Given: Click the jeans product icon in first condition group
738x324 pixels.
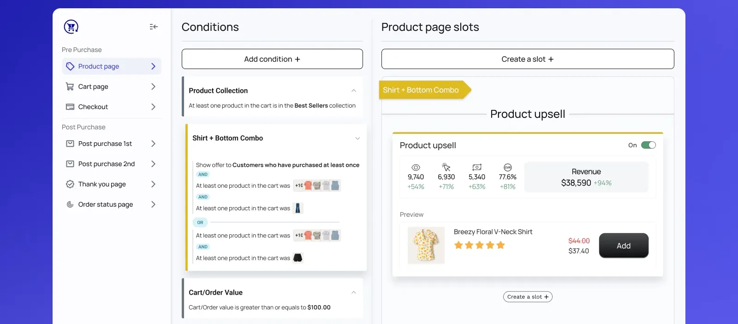Looking at the screenshot, I should pyautogui.click(x=298, y=208).
